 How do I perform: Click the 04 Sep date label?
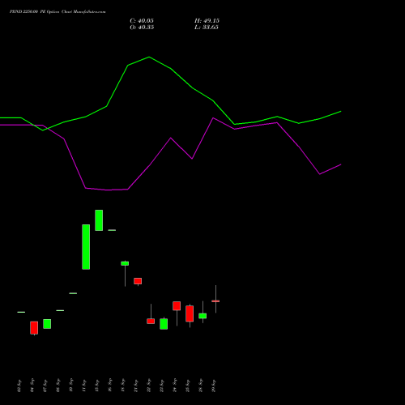point(32,386)
